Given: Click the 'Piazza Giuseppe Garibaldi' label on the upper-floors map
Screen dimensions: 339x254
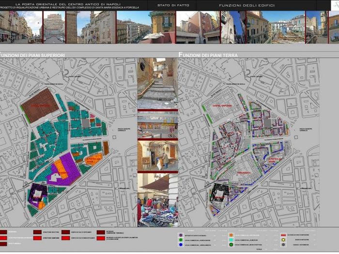Looking at the screenshot, I should point(124,130).
